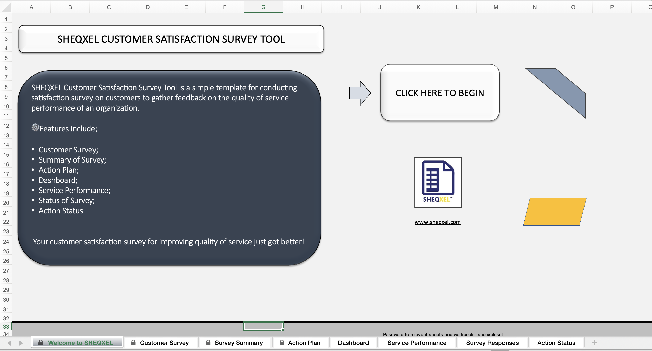Click the lock icon on Customer Survey tab
Screen dimensions: 652x351
point(133,342)
